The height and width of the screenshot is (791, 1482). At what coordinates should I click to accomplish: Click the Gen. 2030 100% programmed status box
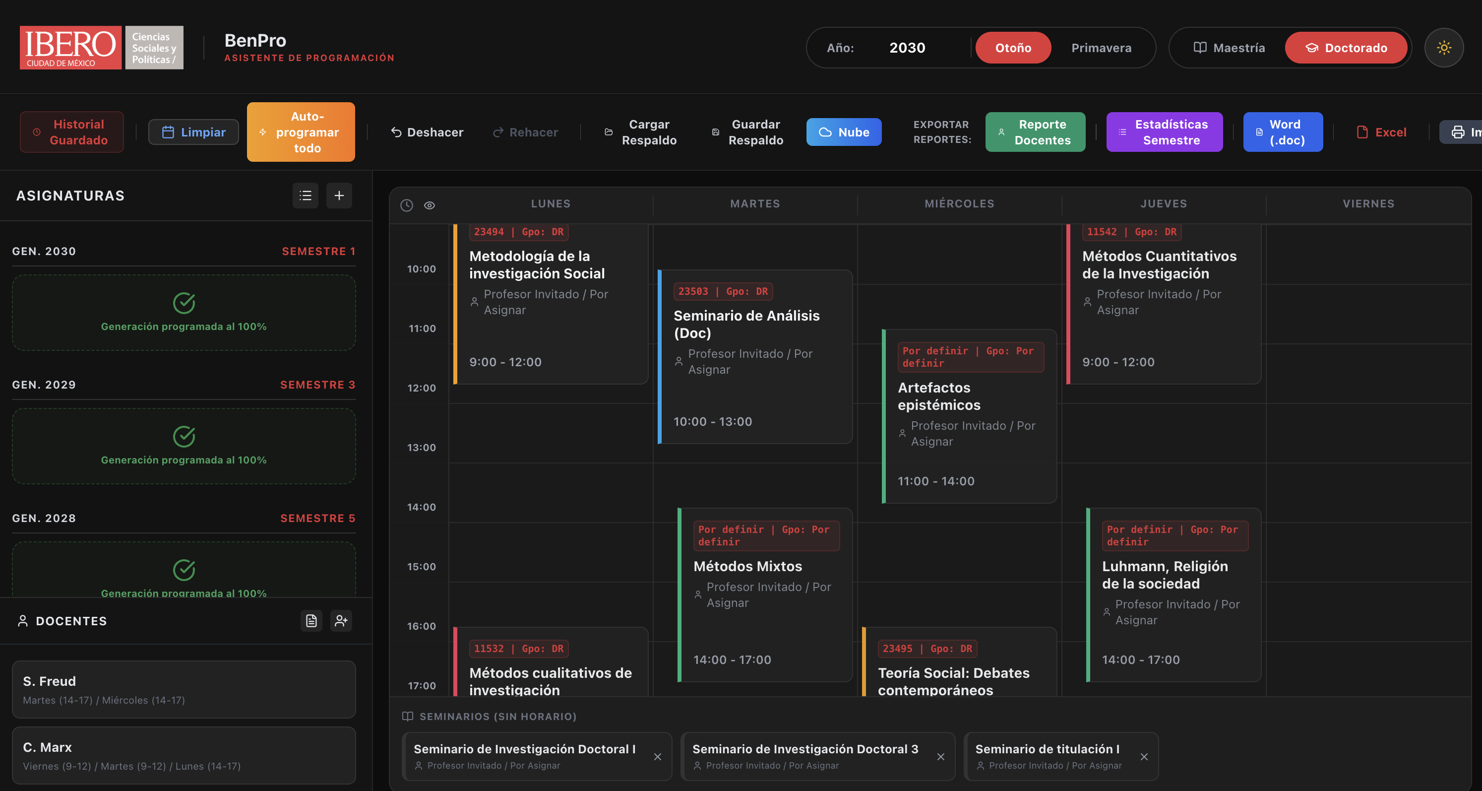[184, 313]
